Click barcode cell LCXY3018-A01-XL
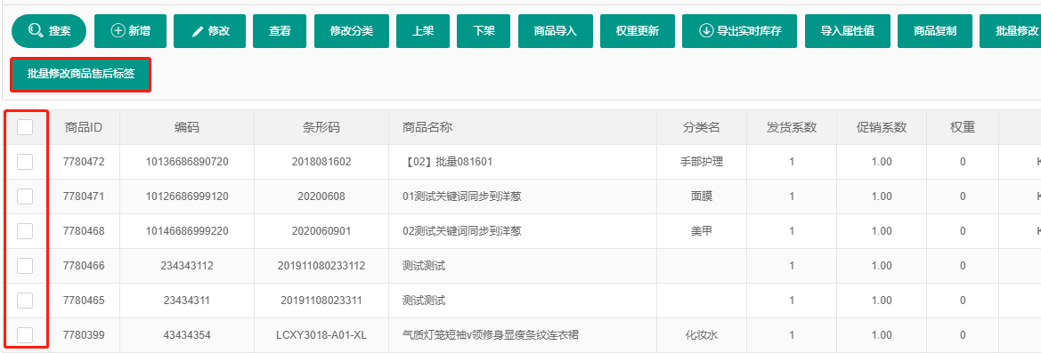1041x353 pixels. 321,335
